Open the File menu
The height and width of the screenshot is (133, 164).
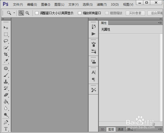point(18,5)
